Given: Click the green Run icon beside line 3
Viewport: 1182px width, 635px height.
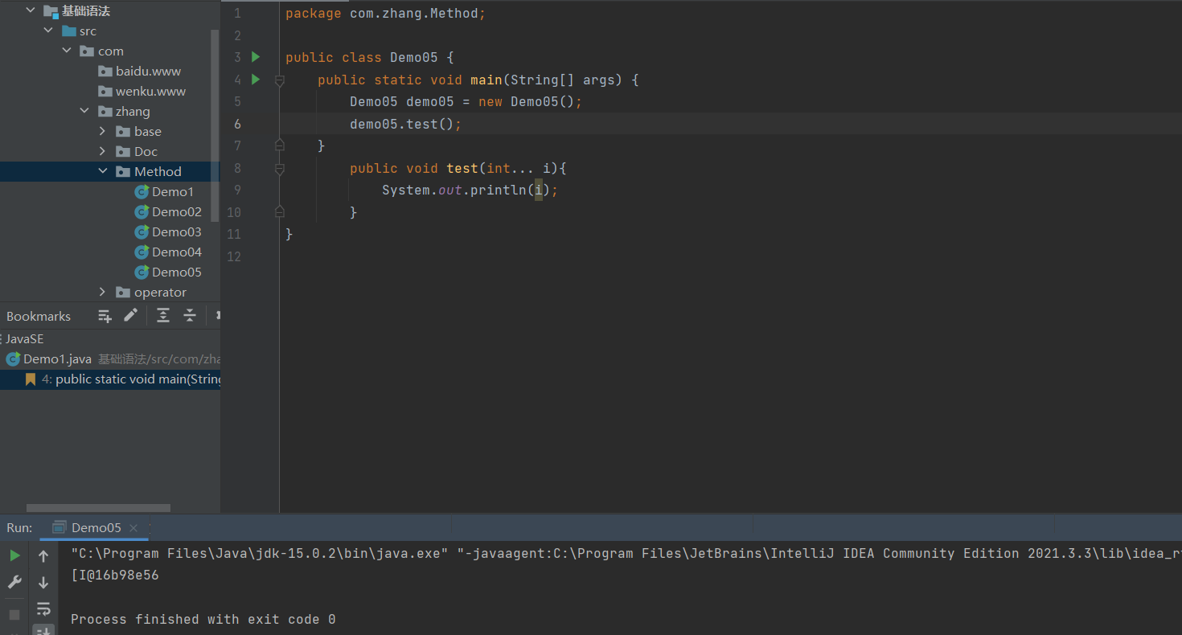Looking at the screenshot, I should (x=256, y=57).
